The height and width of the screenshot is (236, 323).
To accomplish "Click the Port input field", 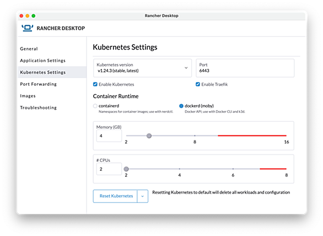I will 245,68.
